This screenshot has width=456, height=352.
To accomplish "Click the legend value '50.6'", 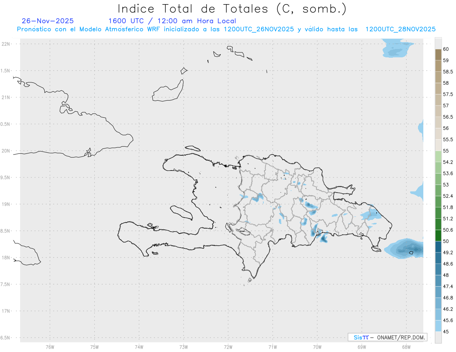I will point(448,230).
